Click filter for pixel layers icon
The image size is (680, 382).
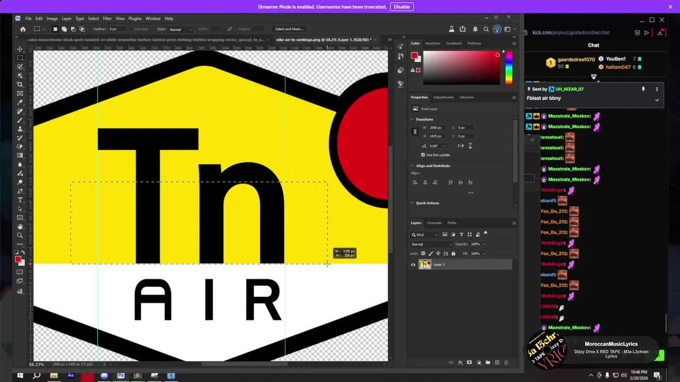point(445,235)
